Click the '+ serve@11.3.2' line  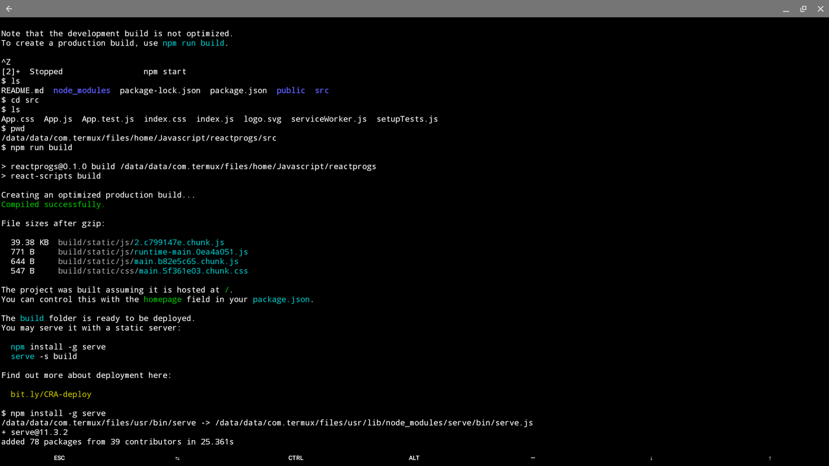click(x=34, y=432)
